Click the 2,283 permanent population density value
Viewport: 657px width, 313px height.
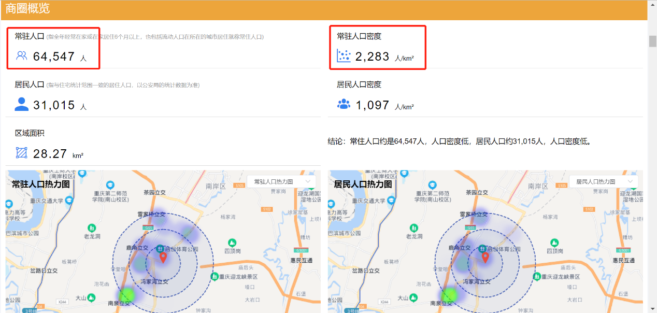click(373, 56)
